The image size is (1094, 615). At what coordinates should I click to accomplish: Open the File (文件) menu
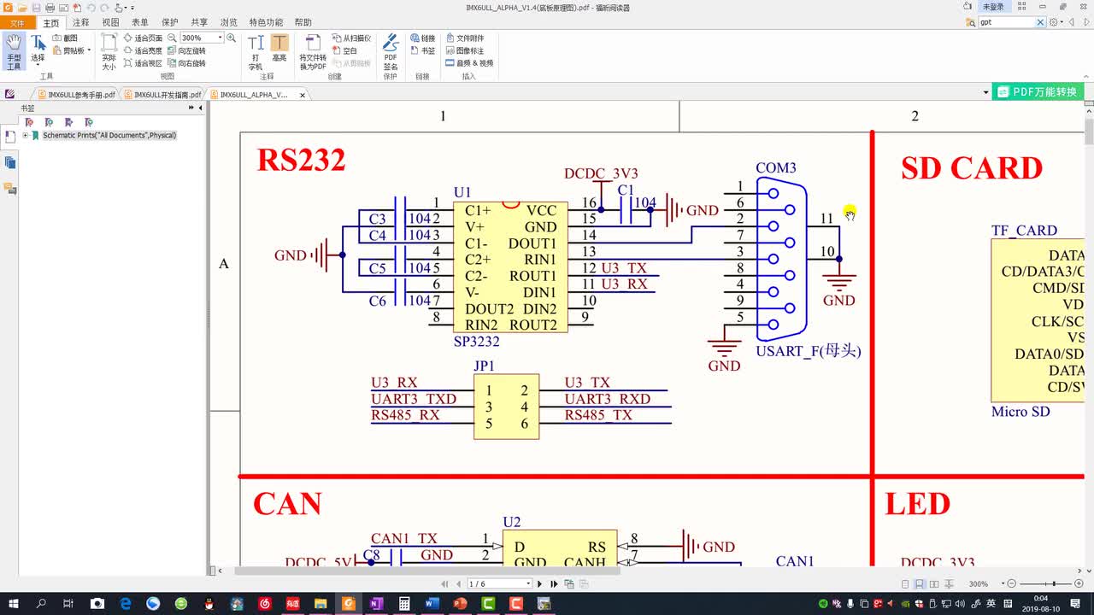coord(17,23)
